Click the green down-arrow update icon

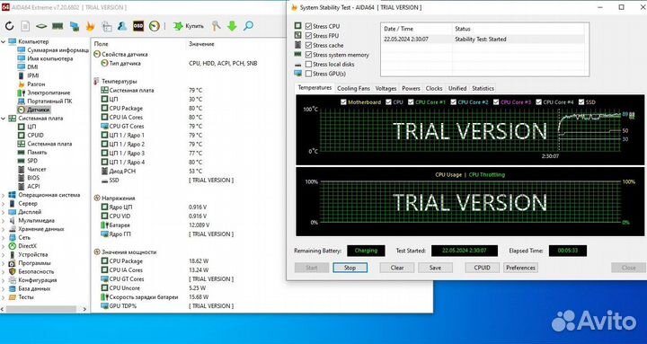coord(232,26)
